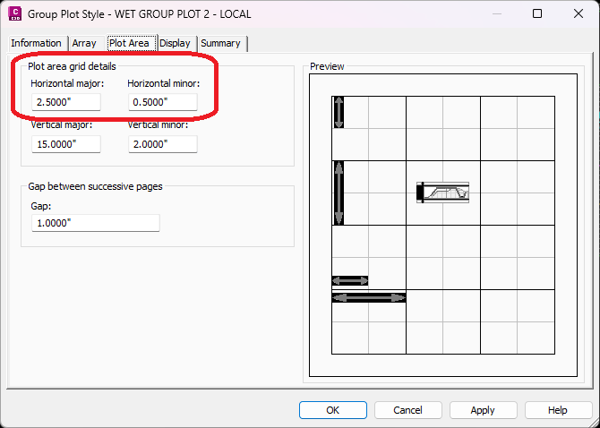
Task: Open the Array tab
Action: point(84,44)
